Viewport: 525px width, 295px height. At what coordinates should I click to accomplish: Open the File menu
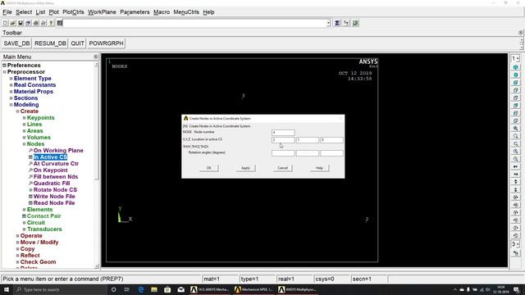click(x=7, y=12)
